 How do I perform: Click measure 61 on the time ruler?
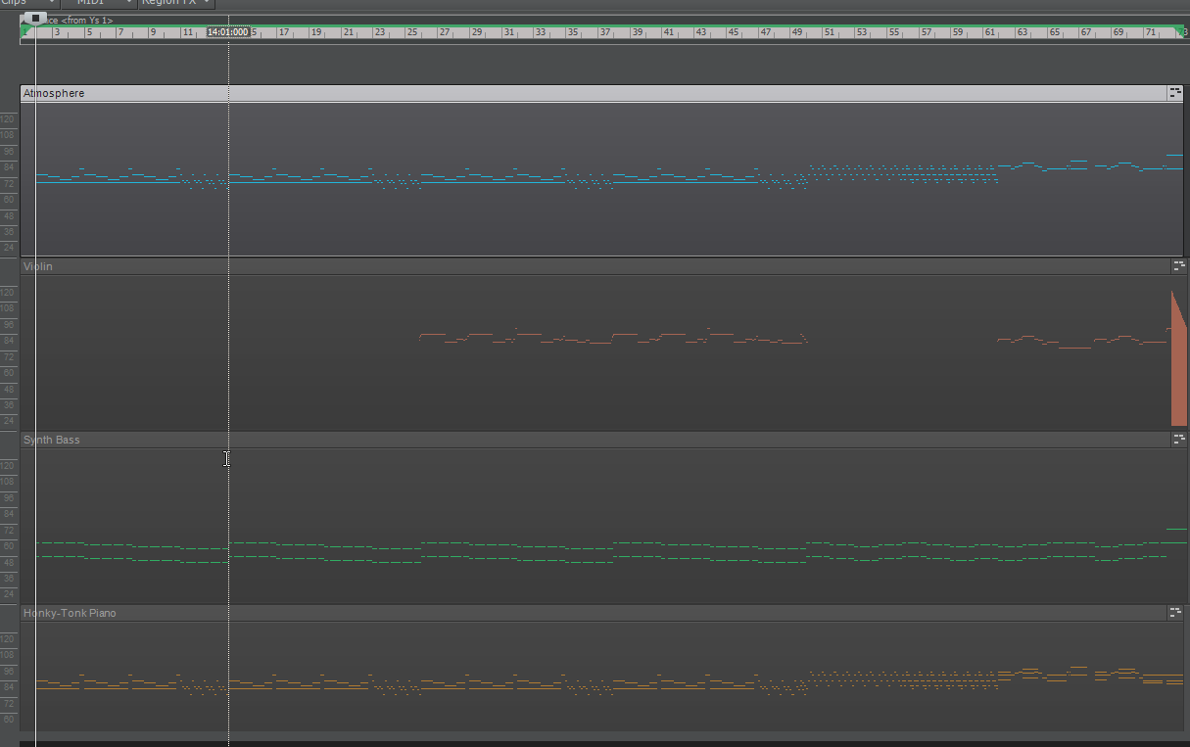coord(990,32)
